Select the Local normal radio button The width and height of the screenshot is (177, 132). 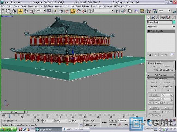click(x=165, y=102)
